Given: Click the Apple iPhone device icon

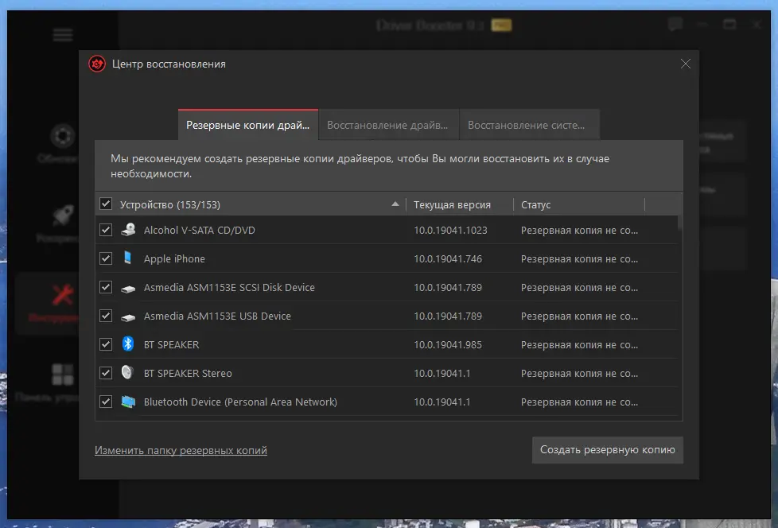Looking at the screenshot, I should (128, 258).
